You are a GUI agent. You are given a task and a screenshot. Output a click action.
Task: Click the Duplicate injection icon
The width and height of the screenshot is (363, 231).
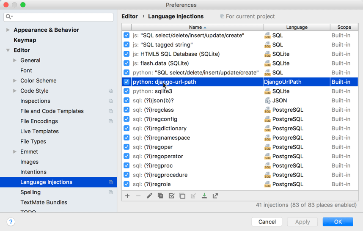(x=160, y=196)
